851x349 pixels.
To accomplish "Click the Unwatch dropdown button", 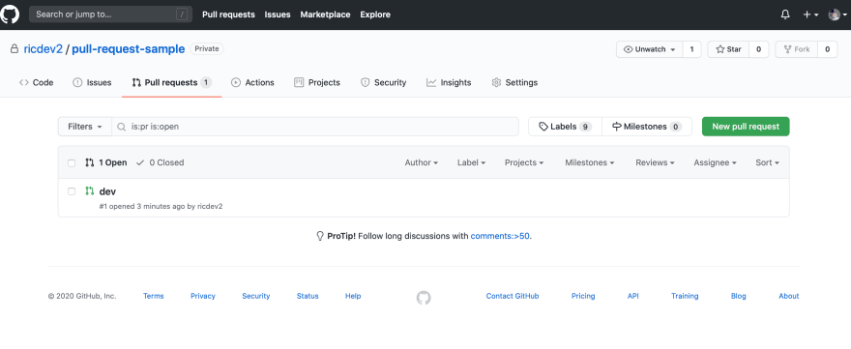I will tap(650, 49).
